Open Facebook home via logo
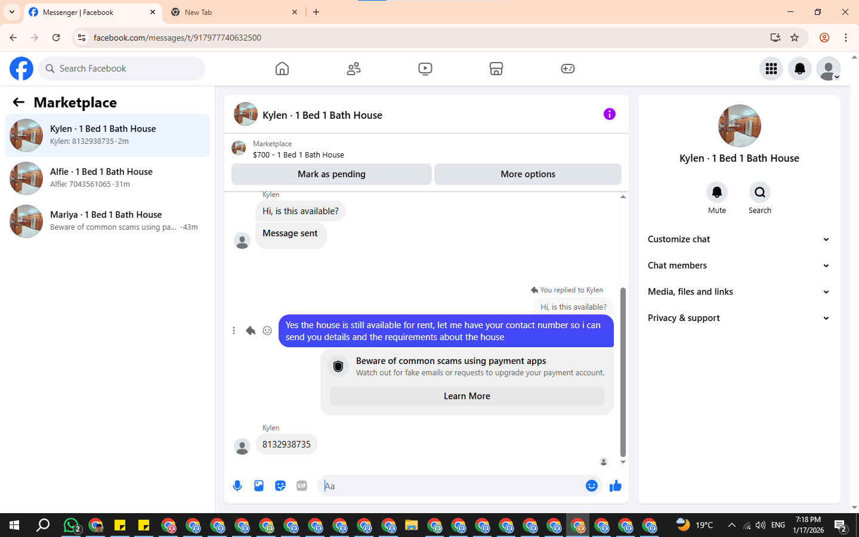859x537 pixels. pyautogui.click(x=21, y=69)
